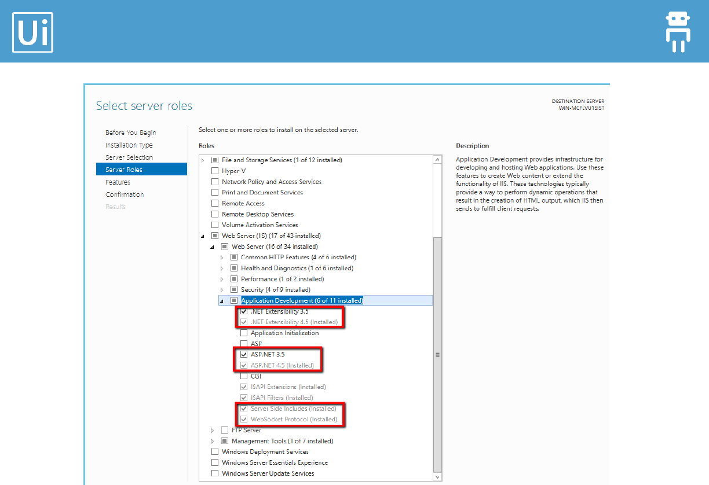
Task: Open the Confirmation step
Action: click(125, 194)
